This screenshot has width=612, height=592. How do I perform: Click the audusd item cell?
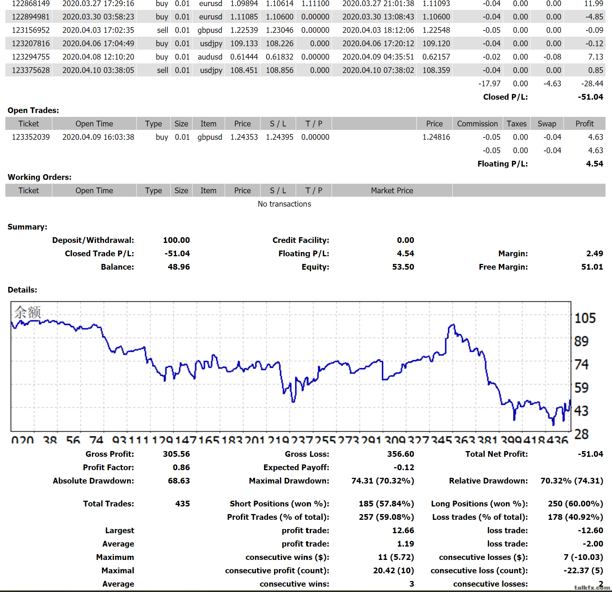(210, 57)
